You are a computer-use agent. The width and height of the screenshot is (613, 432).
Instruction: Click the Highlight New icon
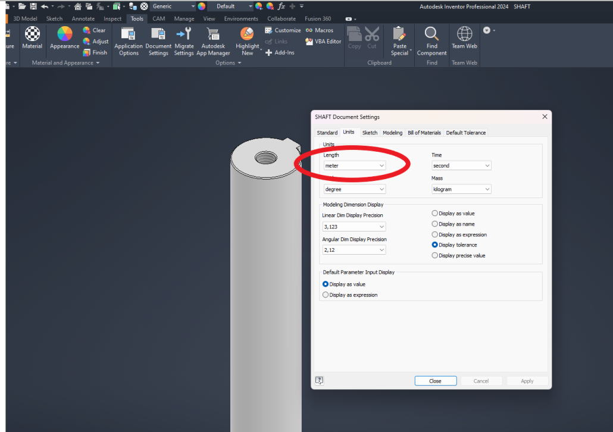click(247, 34)
